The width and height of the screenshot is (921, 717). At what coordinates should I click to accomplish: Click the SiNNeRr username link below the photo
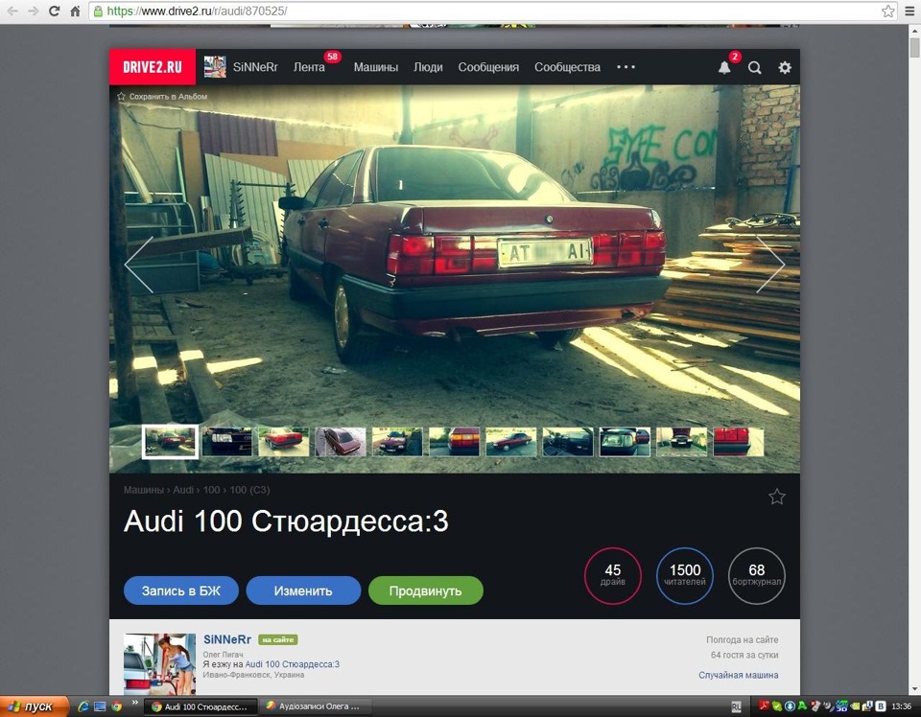(227, 639)
